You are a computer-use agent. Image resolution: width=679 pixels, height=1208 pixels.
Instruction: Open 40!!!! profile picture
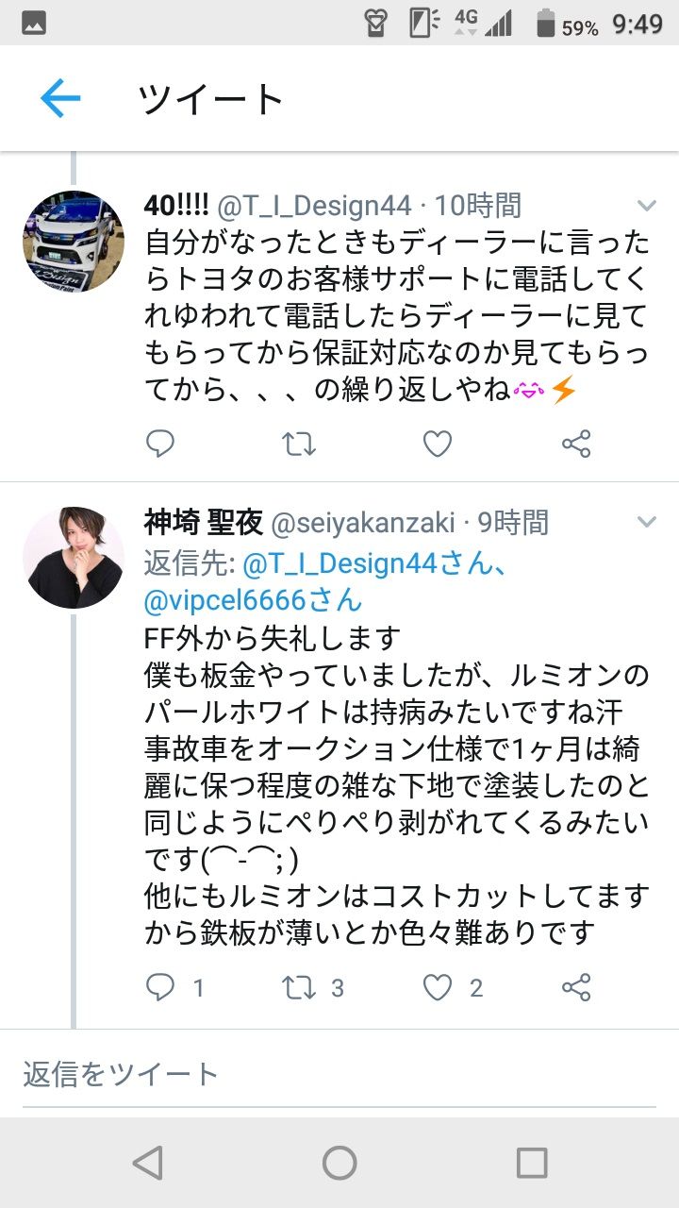coord(74,242)
